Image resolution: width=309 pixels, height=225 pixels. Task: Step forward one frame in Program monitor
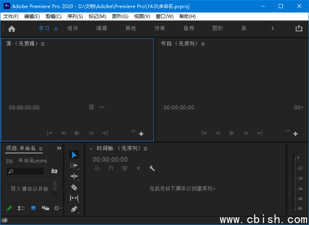[246, 133]
